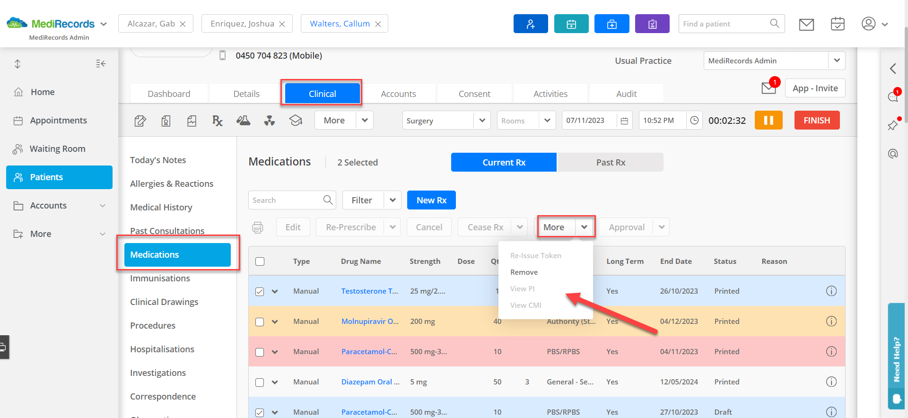Click the blue medical kit icon button

pyautogui.click(x=612, y=24)
